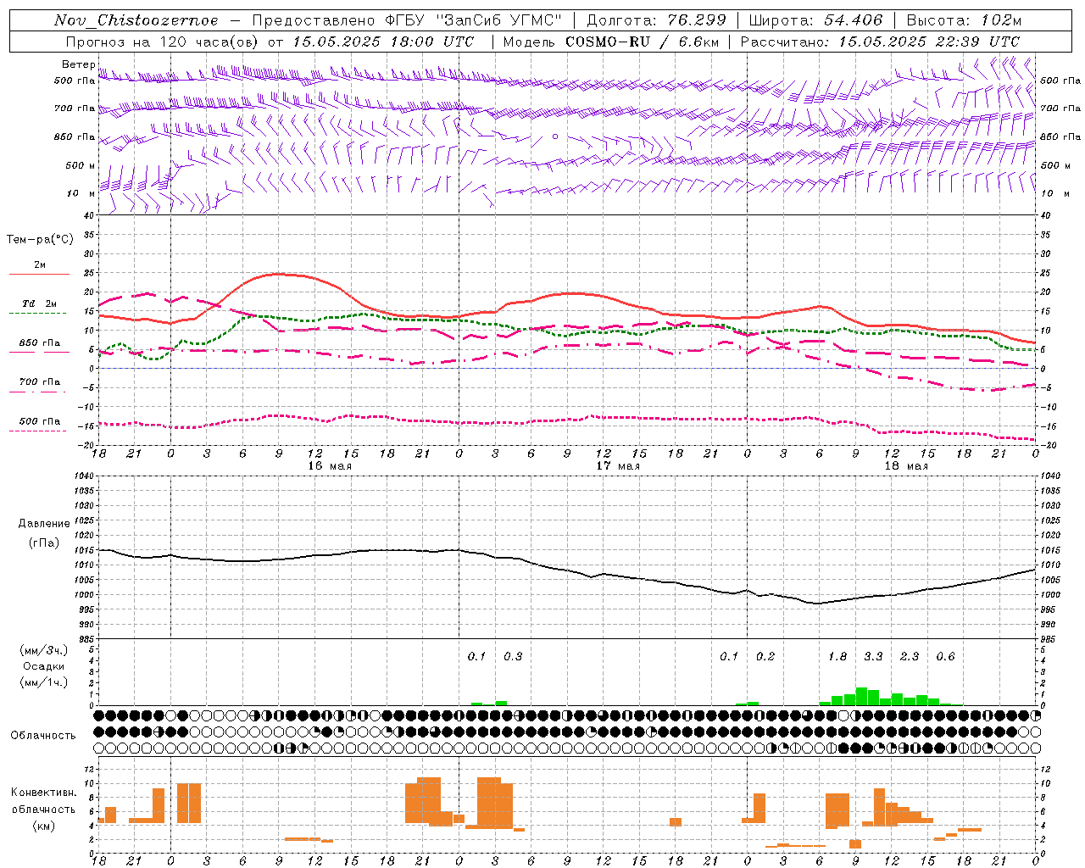This screenshot has width=1085, height=868.
Task: Click the elevation text "Высота: 102м"
Action: [x=964, y=20]
